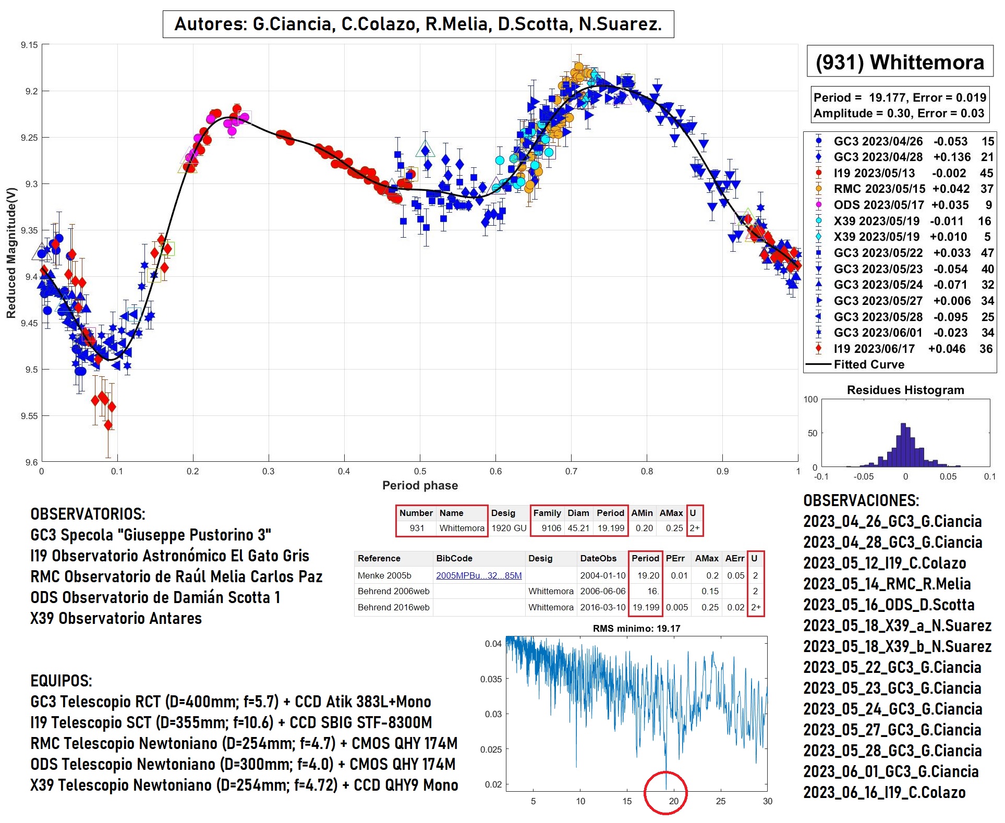Click the GC3 Telescopio RCT equipment line
Viewport: 1005px width, 823px height.
click(x=231, y=702)
